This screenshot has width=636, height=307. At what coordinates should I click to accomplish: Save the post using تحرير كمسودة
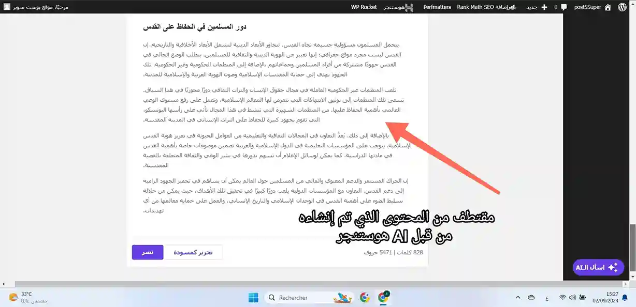tap(194, 252)
